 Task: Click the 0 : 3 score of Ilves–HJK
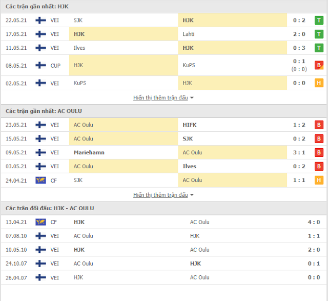tap(299, 48)
